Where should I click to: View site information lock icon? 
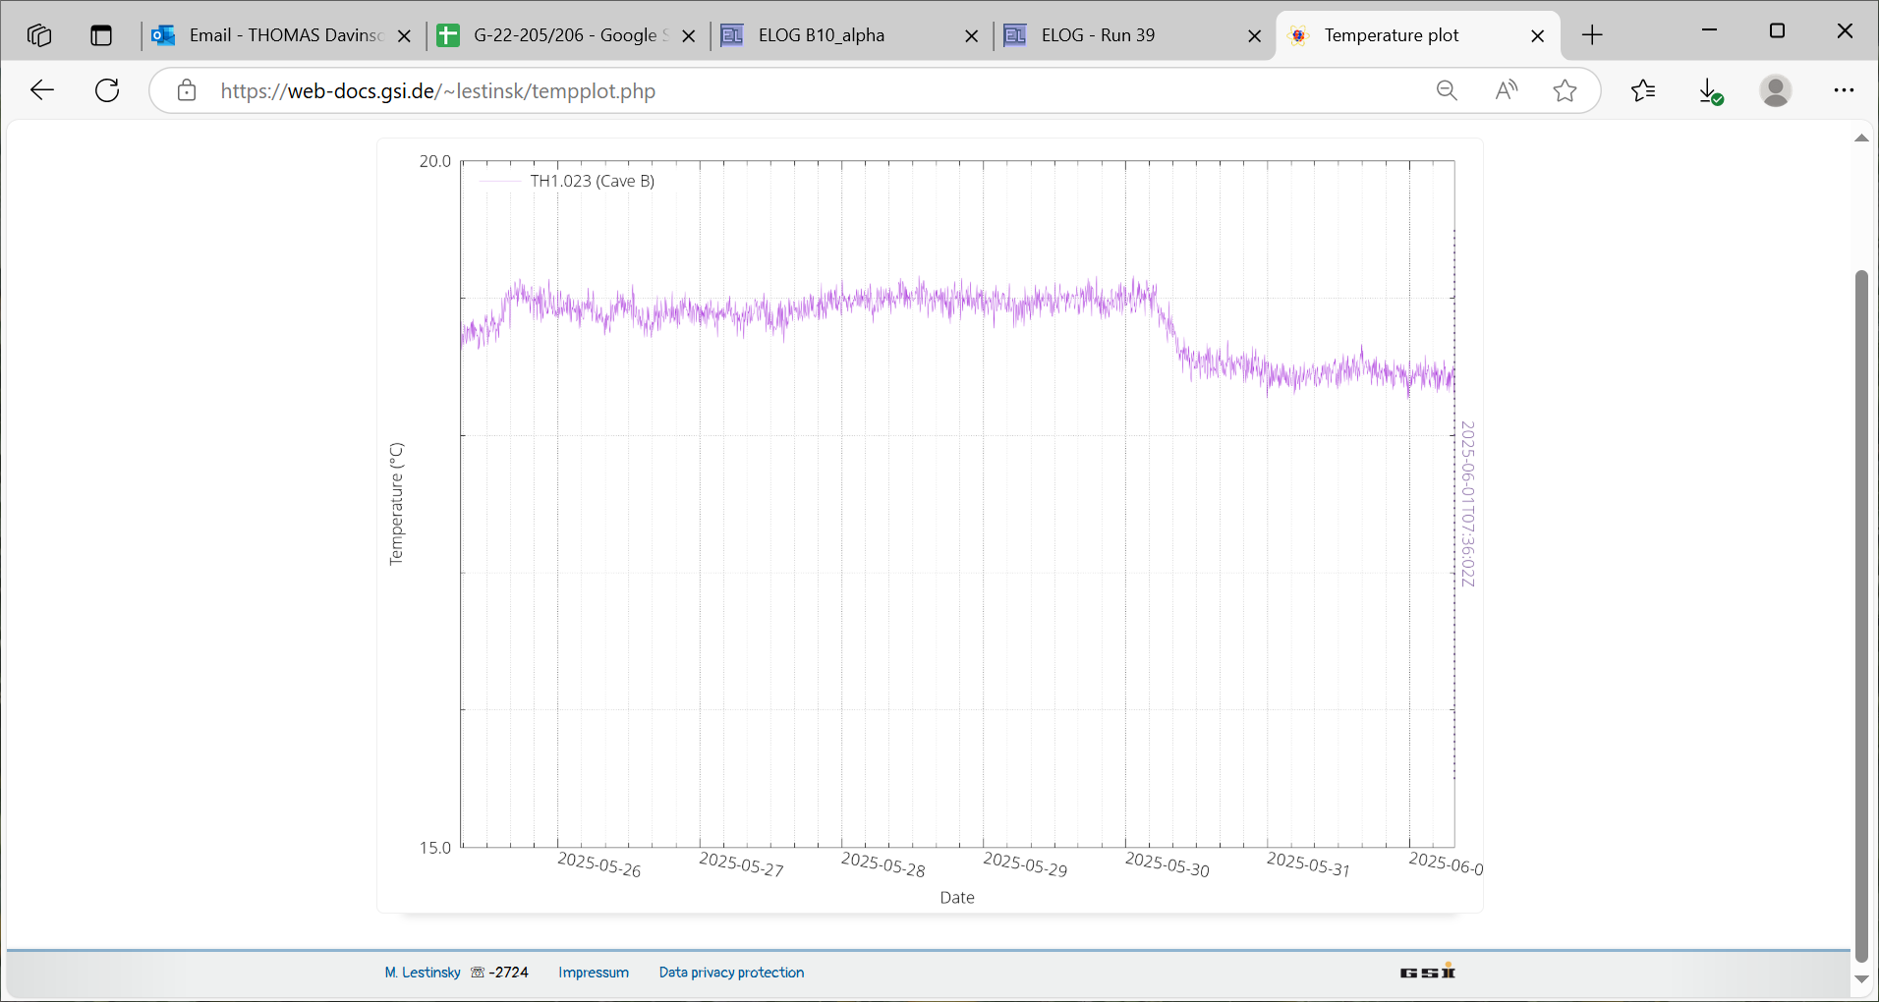tap(187, 91)
